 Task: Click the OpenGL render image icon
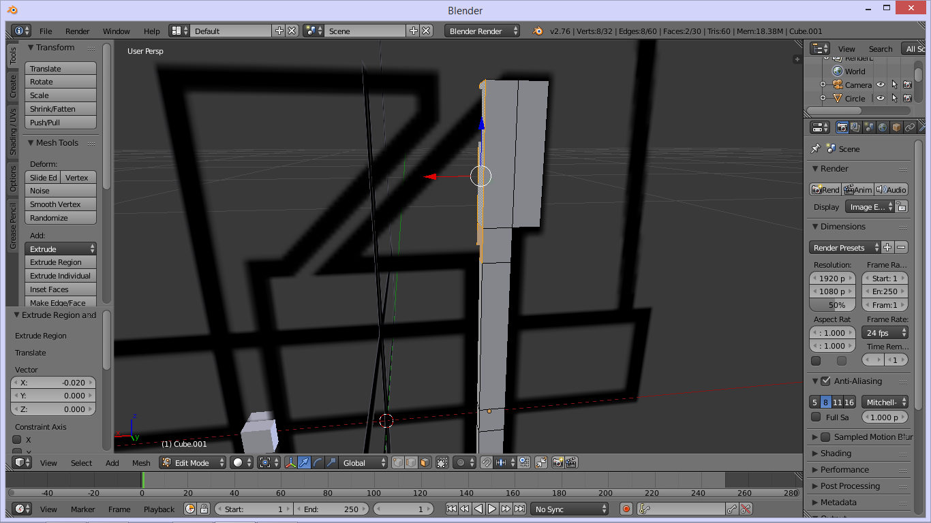(x=558, y=462)
